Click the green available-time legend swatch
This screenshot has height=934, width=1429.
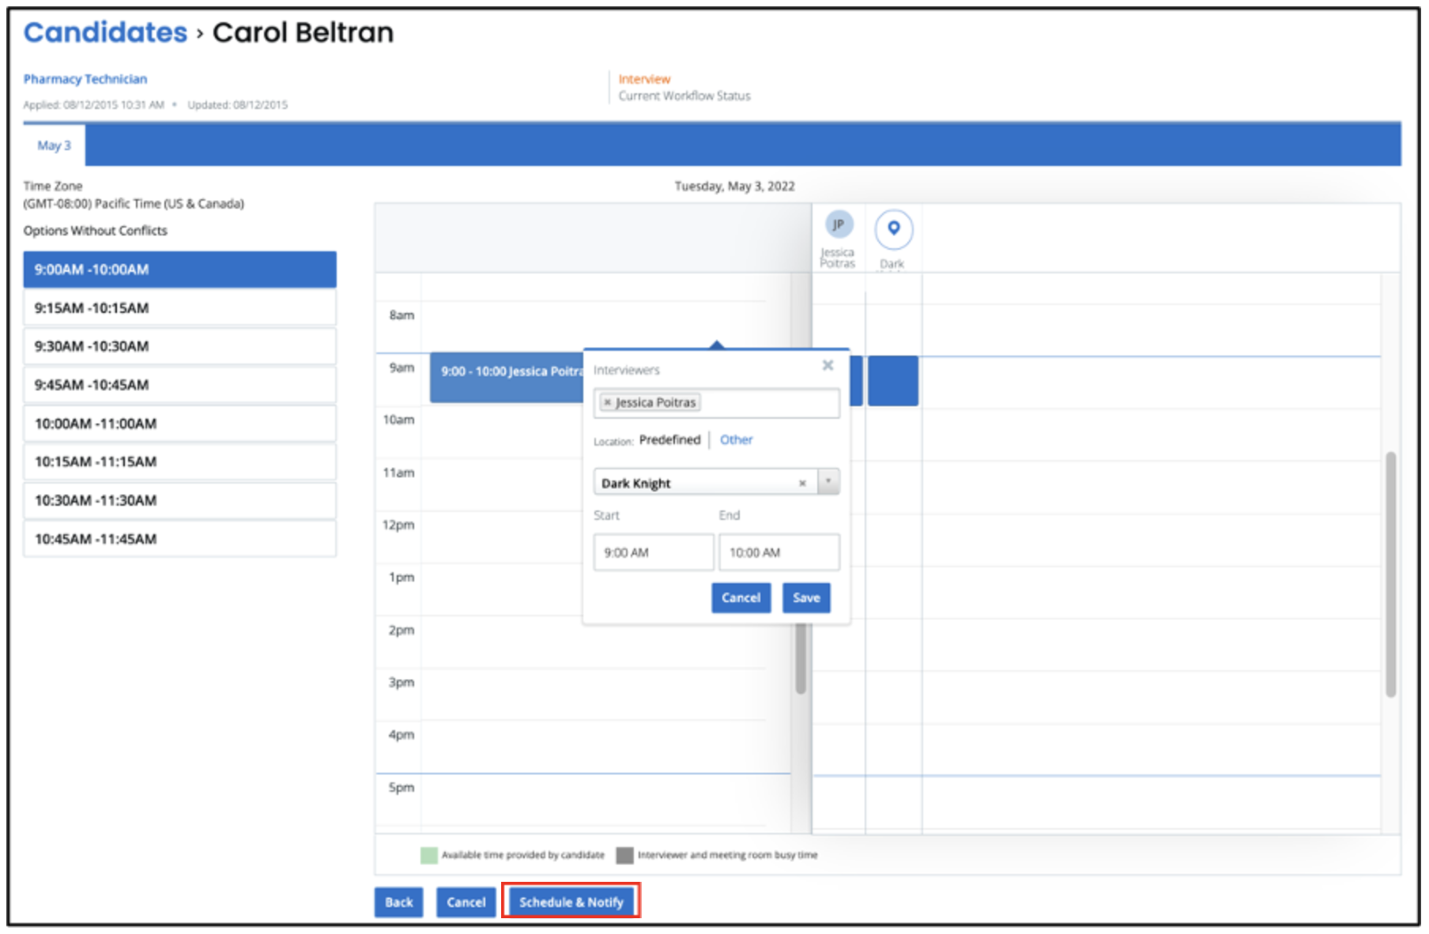(429, 855)
